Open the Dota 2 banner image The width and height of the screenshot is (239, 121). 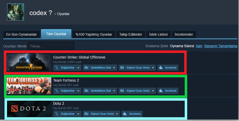coord(29,109)
